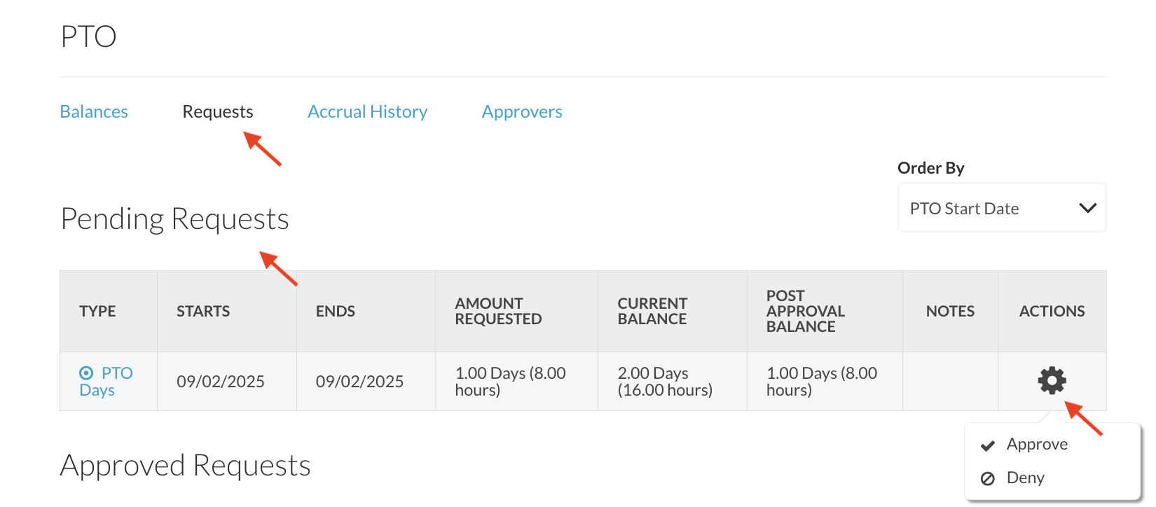Click the empty Notes cell of the request
The height and width of the screenshot is (507, 1156).
pos(950,382)
